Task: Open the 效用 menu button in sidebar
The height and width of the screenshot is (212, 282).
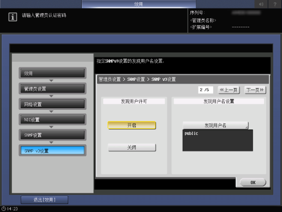Action: pyautogui.click(x=52, y=73)
